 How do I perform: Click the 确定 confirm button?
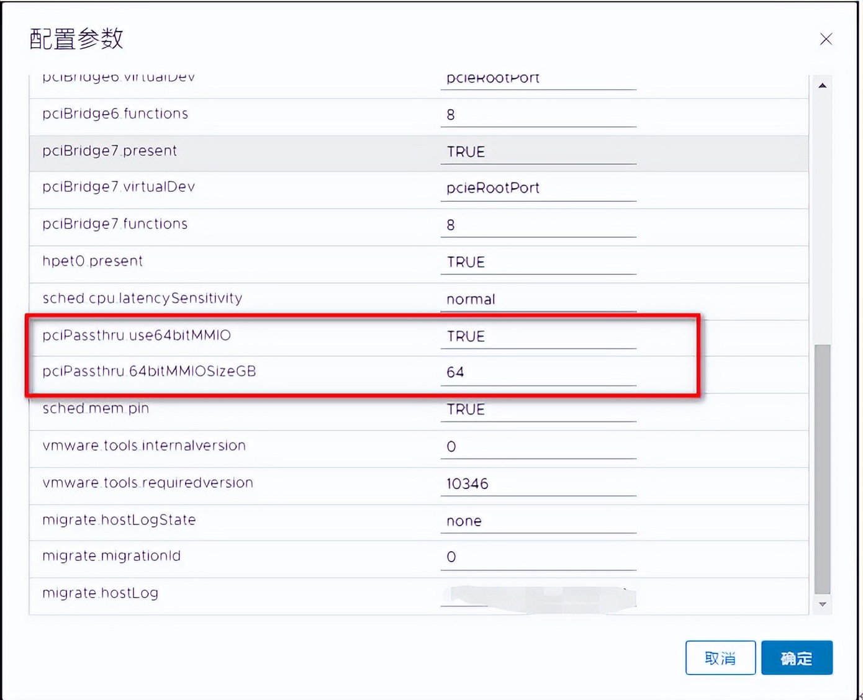pyautogui.click(x=797, y=658)
